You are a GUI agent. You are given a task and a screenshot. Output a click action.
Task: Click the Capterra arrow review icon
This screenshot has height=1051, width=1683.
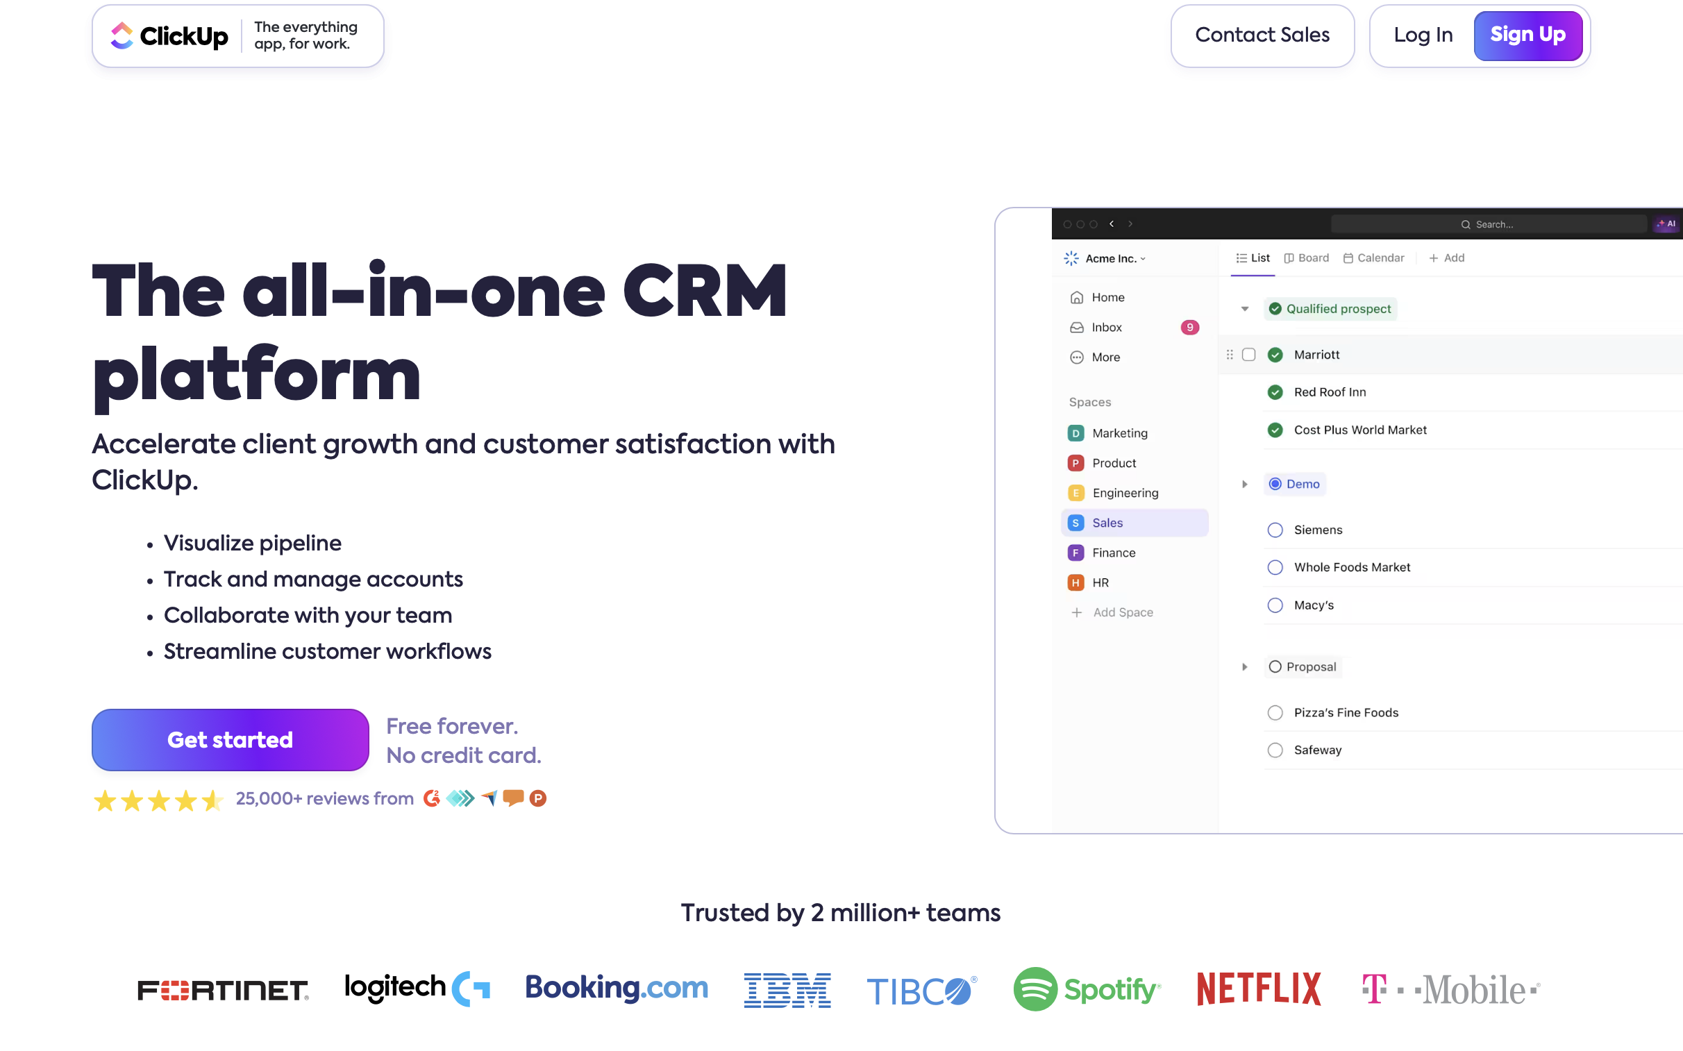(489, 798)
